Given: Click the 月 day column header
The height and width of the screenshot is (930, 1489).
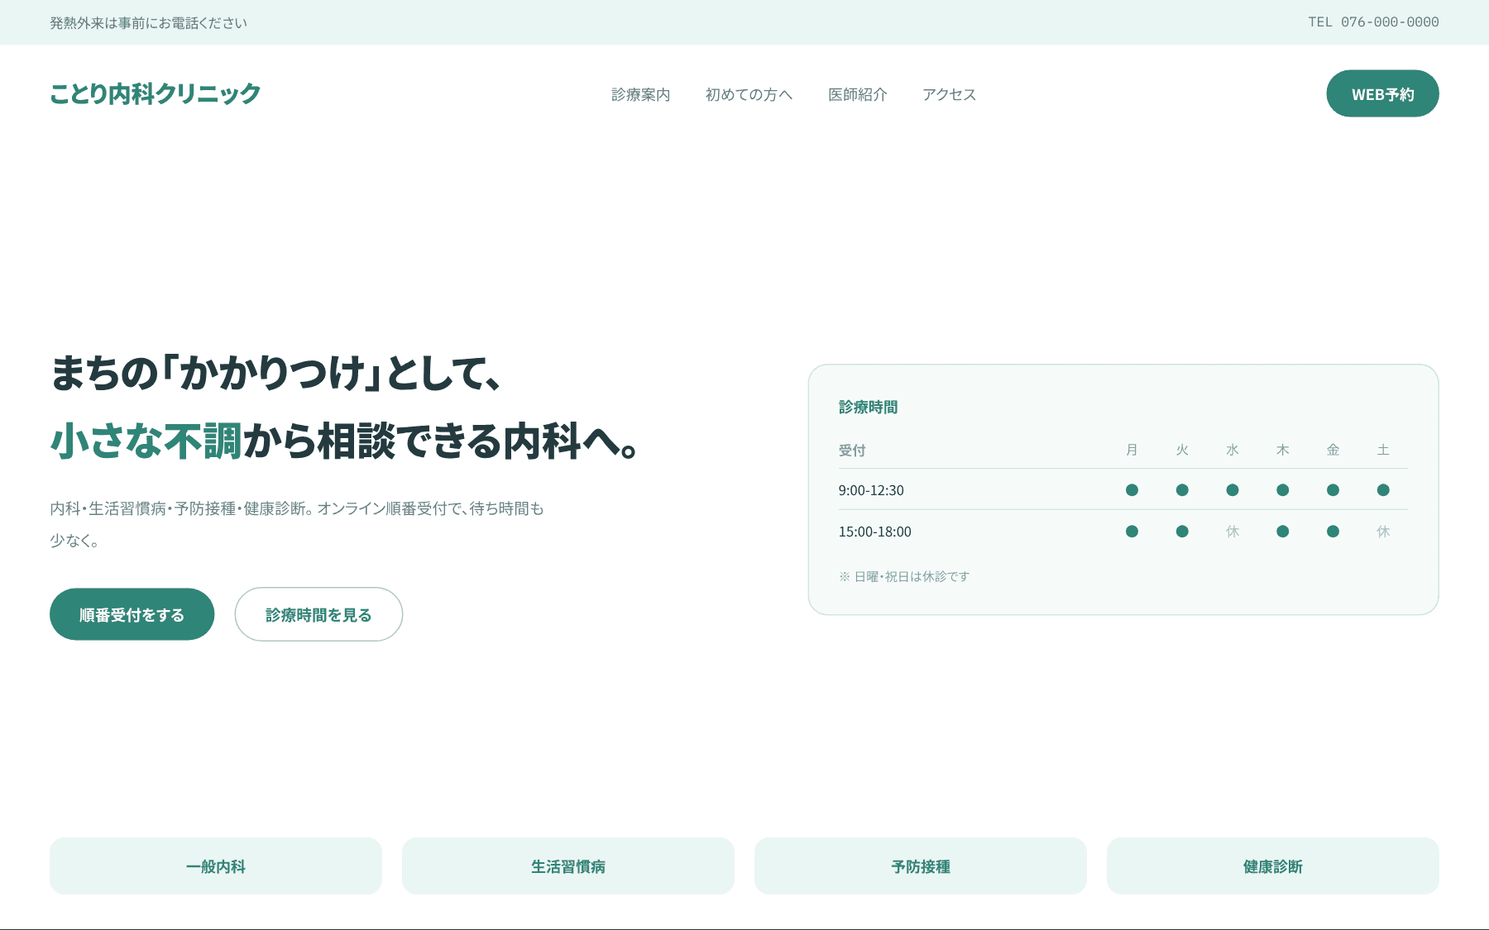Looking at the screenshot, I should tap(1132, 450).
